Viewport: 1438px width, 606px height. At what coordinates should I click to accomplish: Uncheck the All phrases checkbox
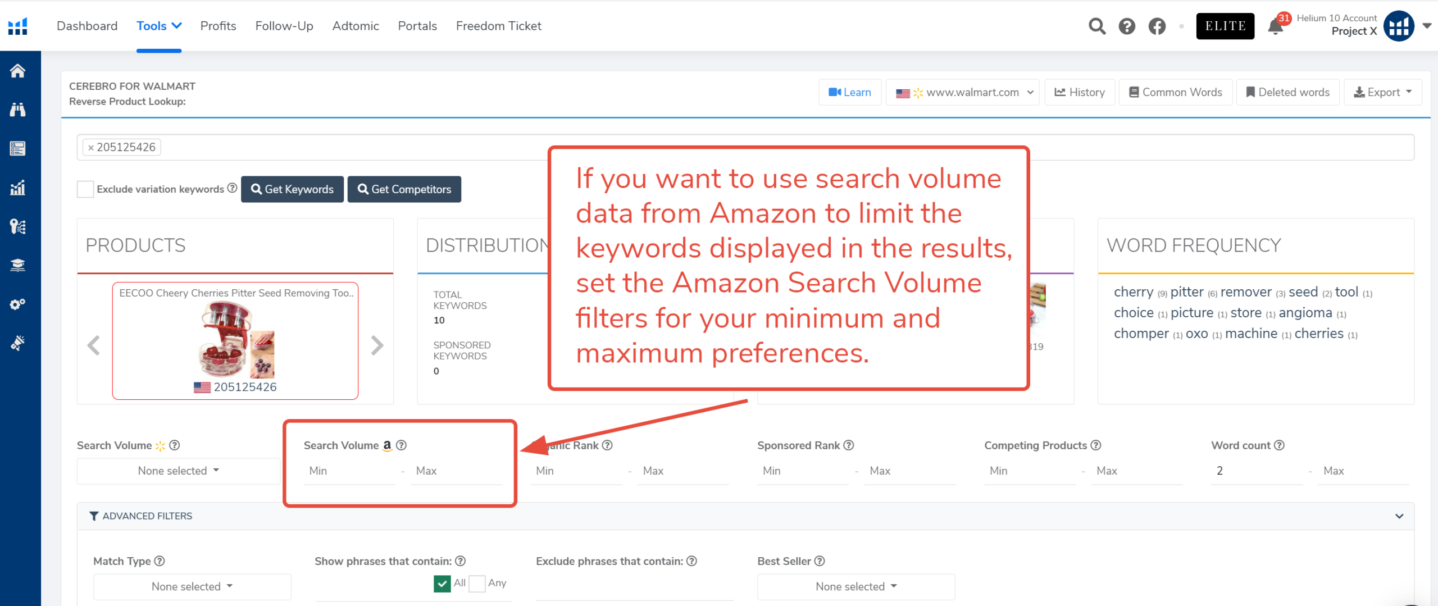[442, 584]
